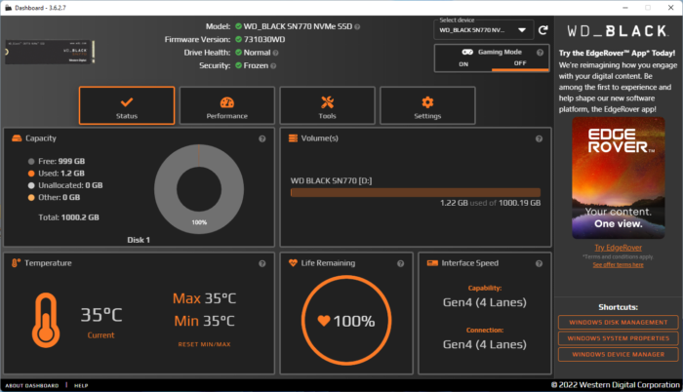Open Windows Disk Management shortcut
Screen dimensions: 683x392
619,322
